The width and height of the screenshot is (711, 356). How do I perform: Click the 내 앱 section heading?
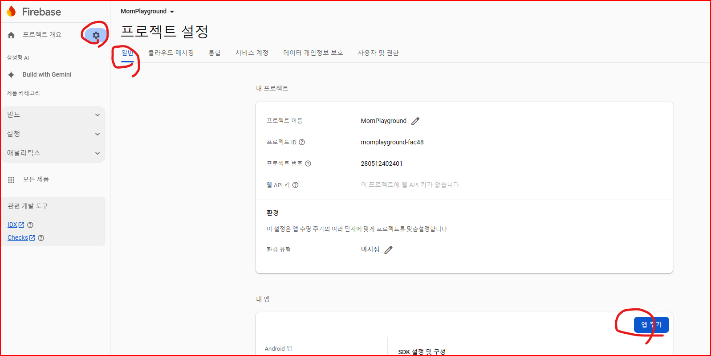coord(263,299)
